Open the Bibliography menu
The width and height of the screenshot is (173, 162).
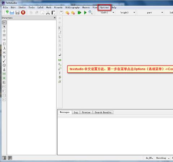click(72, 8)
